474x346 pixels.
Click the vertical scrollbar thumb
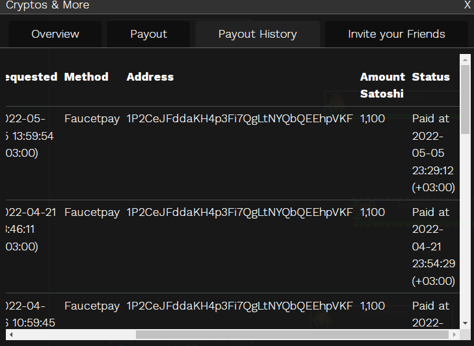coord(465,100)
